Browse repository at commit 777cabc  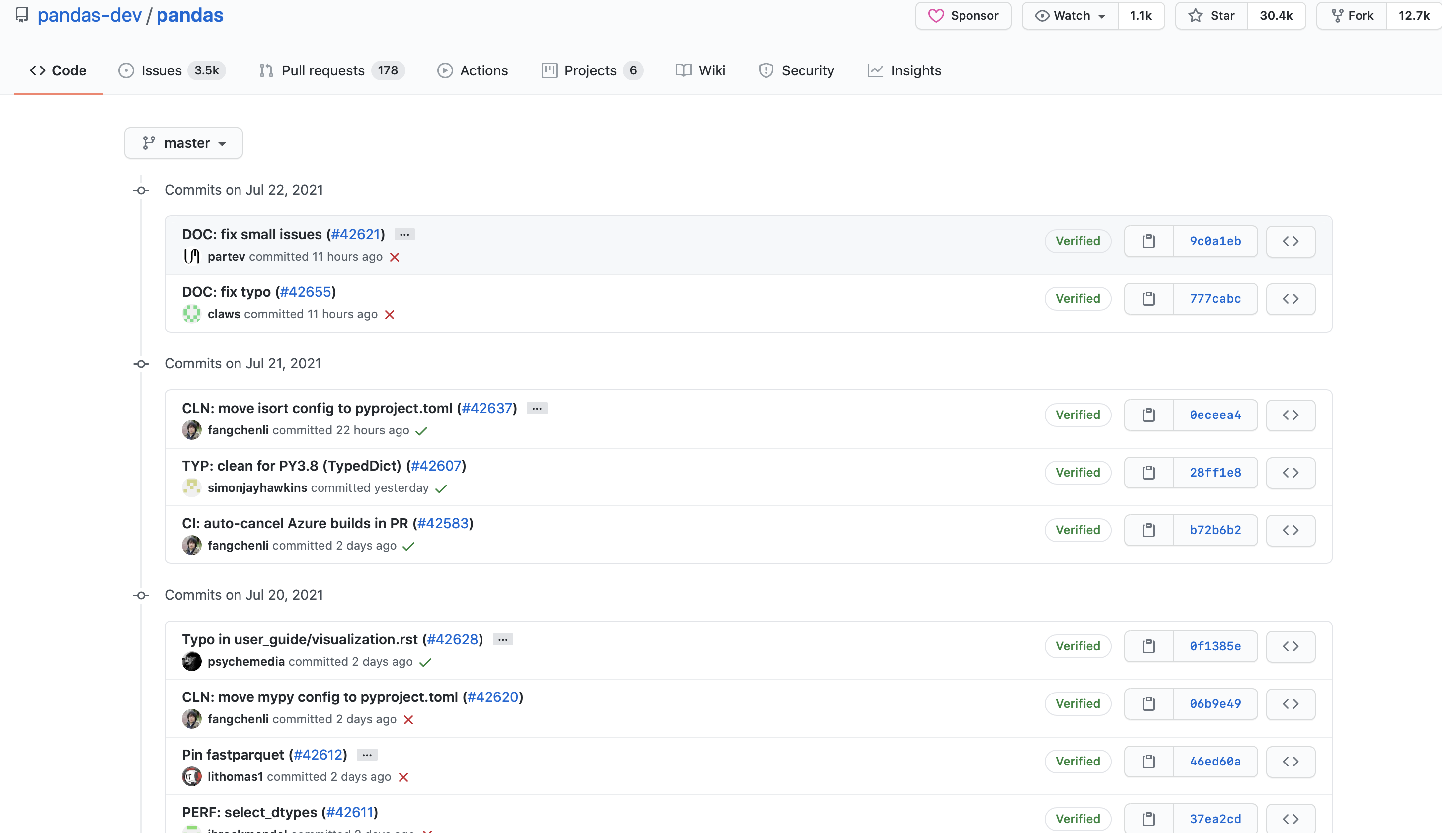(1290, 299)
